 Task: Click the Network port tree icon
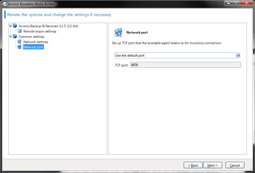coord(19,47)
